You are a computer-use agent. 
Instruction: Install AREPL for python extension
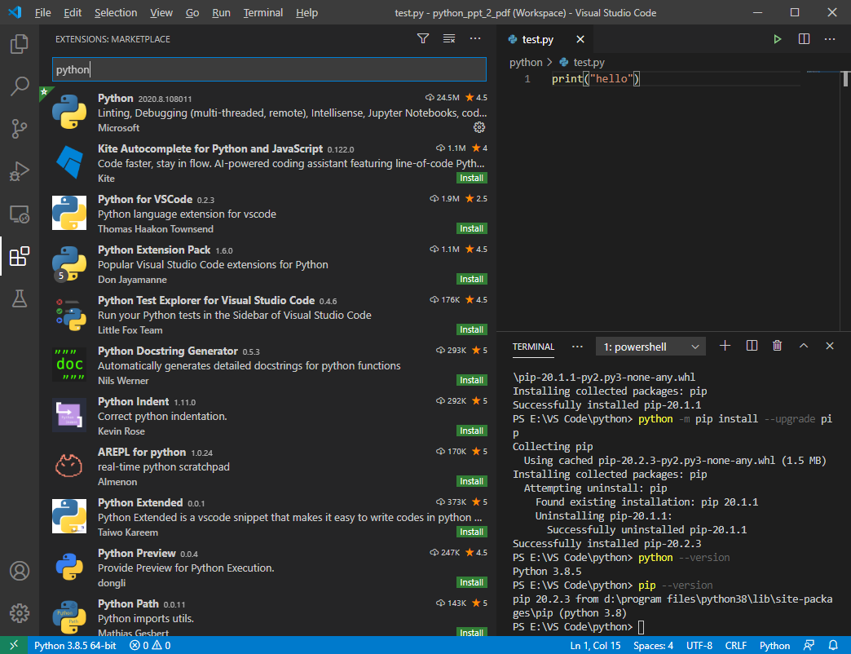click(472, 481)
